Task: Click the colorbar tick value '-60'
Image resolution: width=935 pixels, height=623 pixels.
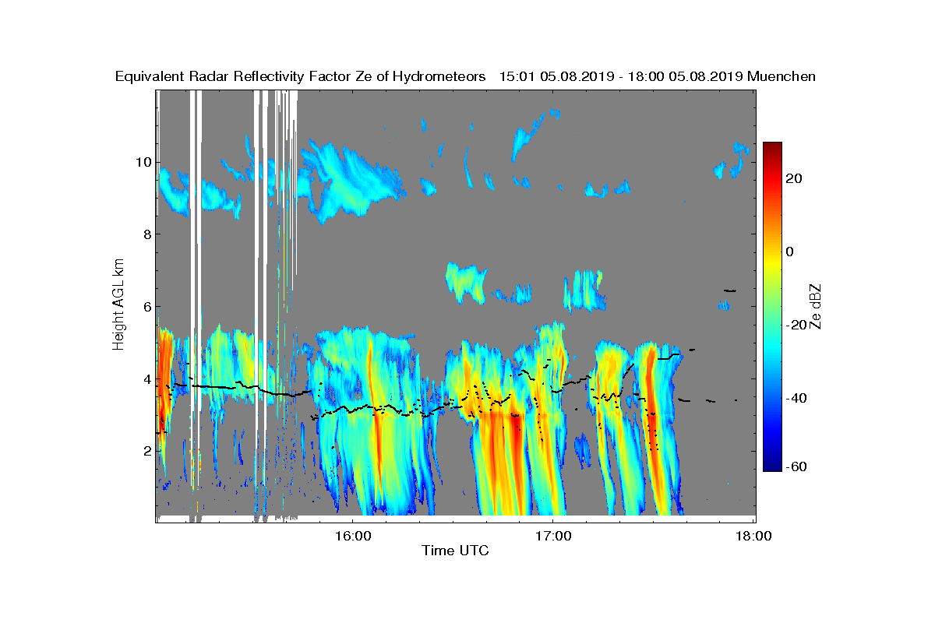Action: [x=796, y=466]
